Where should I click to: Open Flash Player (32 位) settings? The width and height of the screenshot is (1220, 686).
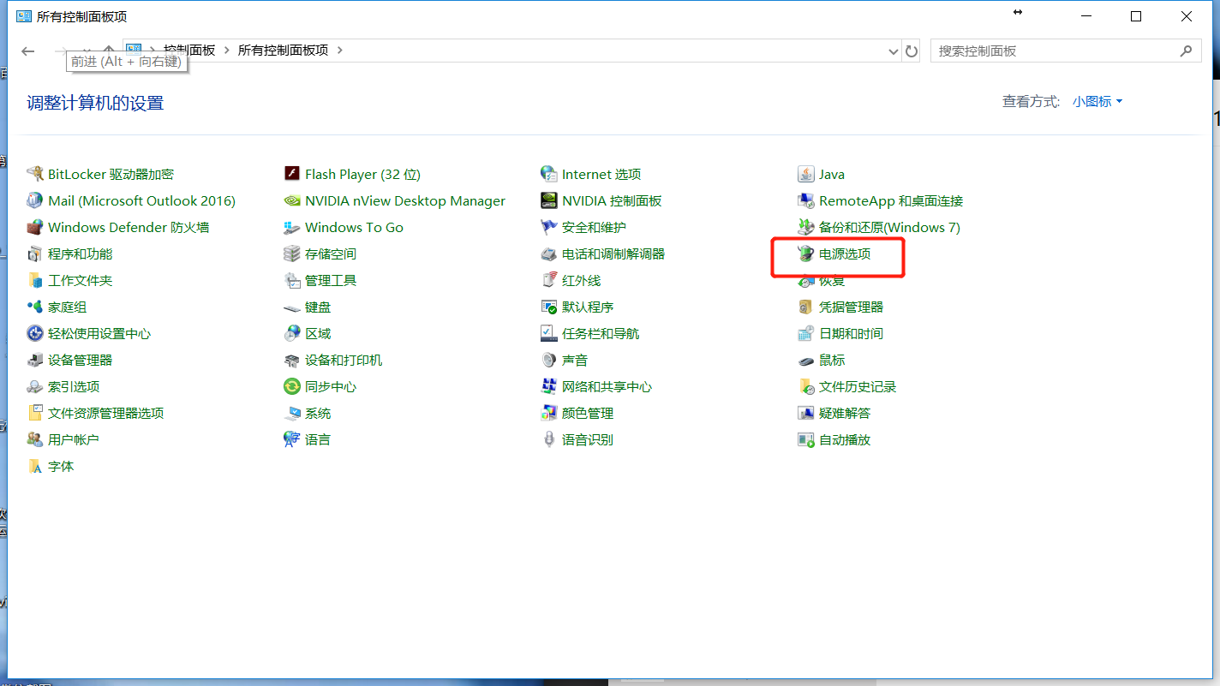pyautogui.click(x=361, y=174)
